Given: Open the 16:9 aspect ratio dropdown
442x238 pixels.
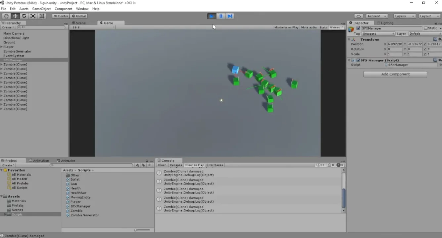Looking at the screenshot, I should 93,27.
